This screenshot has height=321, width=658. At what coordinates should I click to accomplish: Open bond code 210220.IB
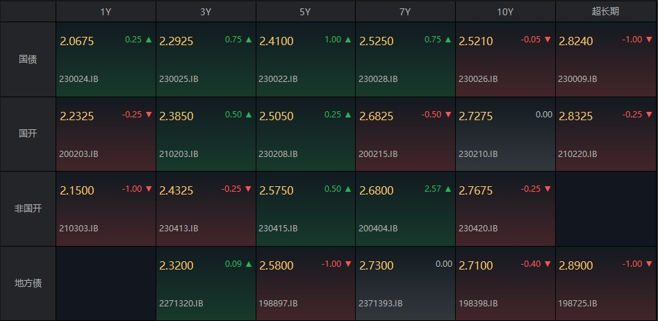(577, 154)
